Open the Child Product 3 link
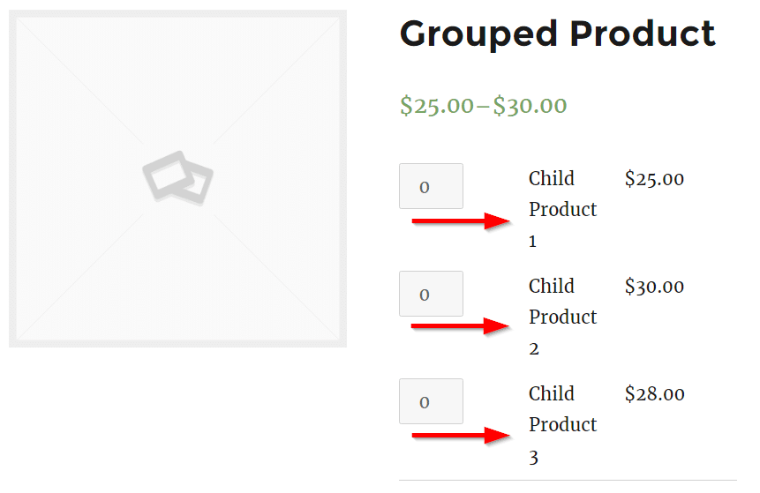 point(562,425)
